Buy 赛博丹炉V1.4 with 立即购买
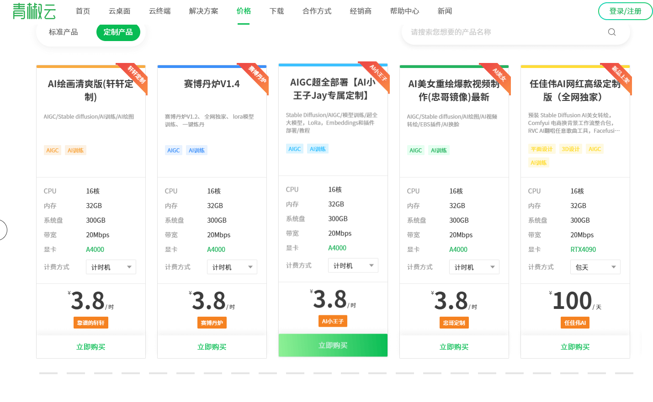This screenshot has width=653, height=402. (x=212, y=347)
